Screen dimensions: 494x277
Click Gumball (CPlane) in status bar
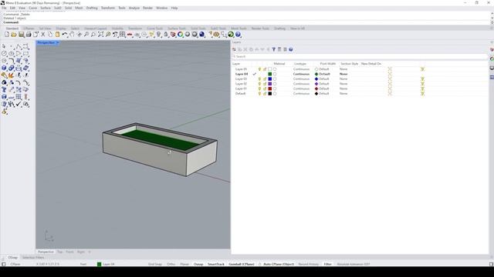(242, 264)
